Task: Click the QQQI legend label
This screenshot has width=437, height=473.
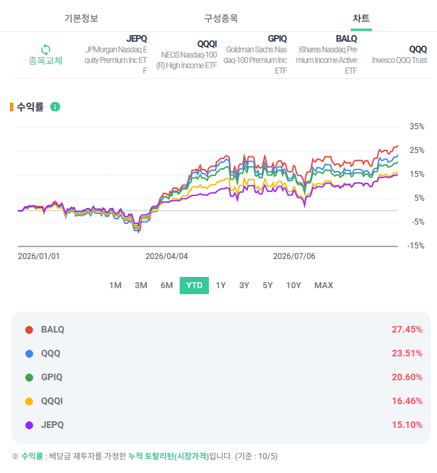Action: coord(52,401)
